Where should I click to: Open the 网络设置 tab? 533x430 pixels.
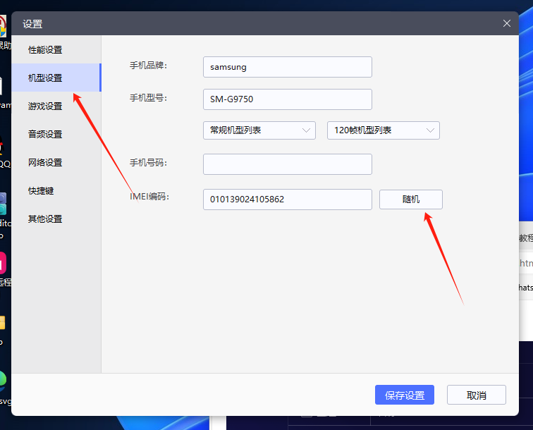tap(45, 162)
